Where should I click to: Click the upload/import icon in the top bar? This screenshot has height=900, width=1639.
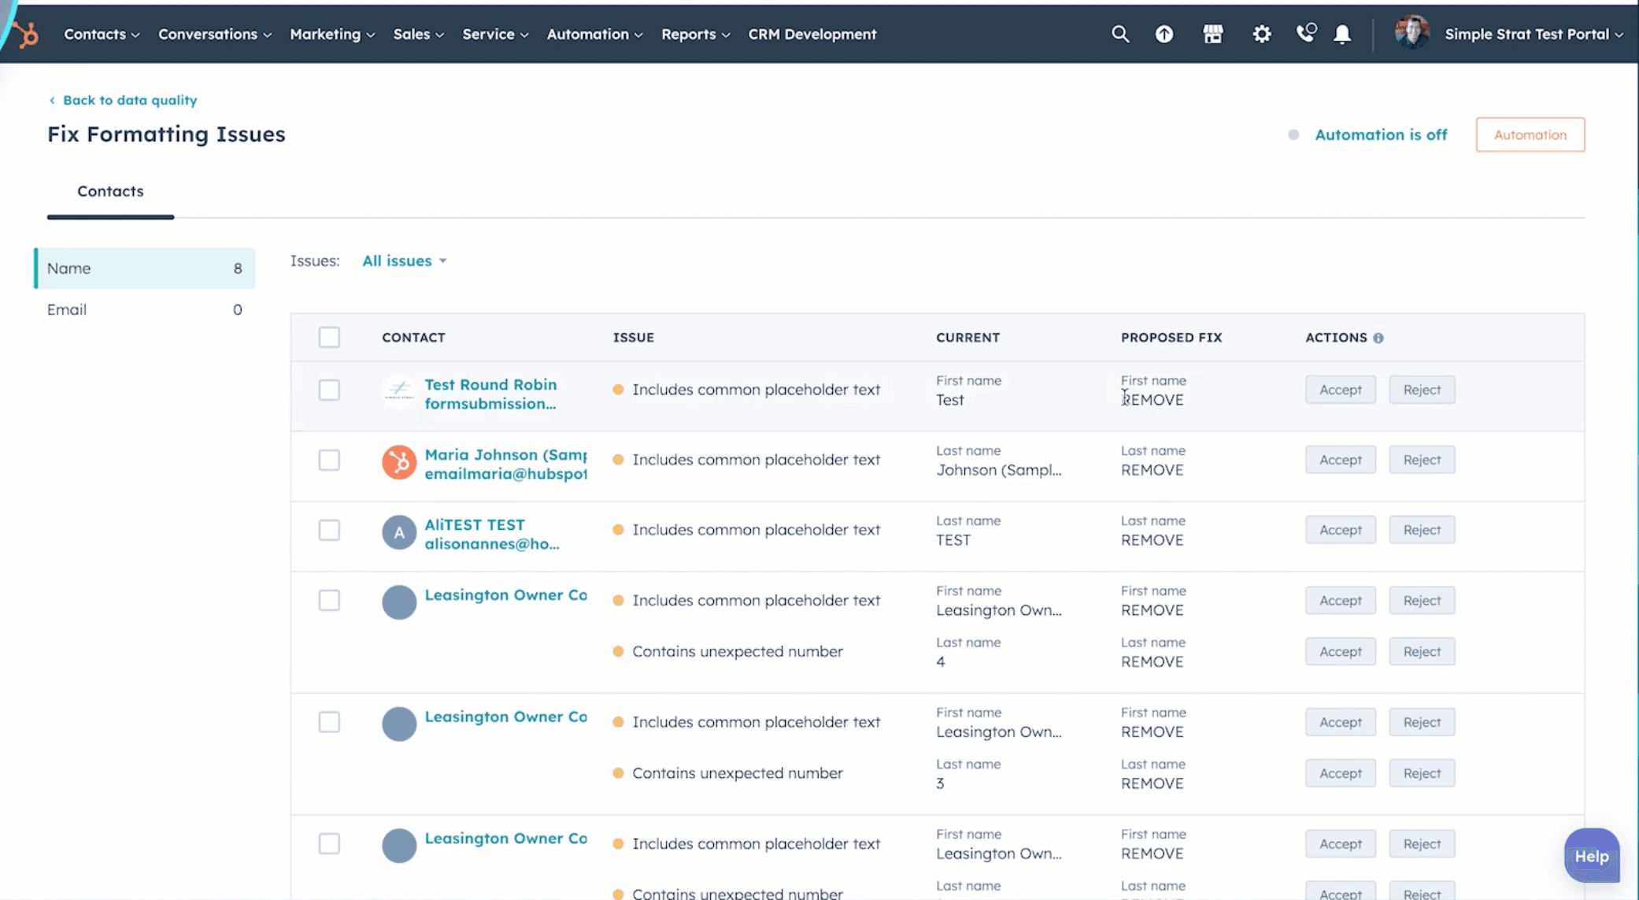(x=1164, y=34)
